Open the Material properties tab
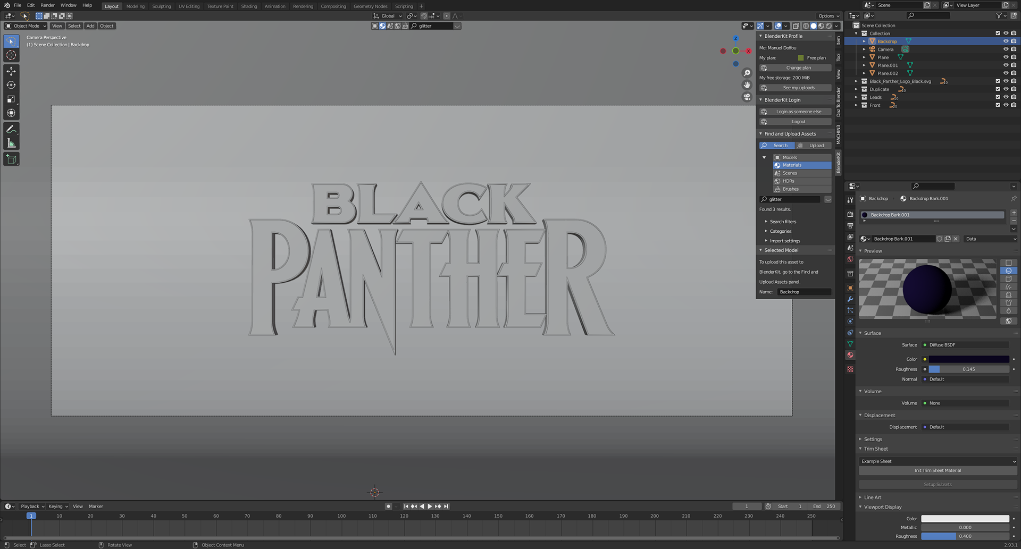This screenshot has width=1021, height=549. 850,355
